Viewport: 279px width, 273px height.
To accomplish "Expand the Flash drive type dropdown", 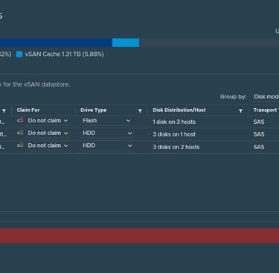I will (x=106, y=121).
